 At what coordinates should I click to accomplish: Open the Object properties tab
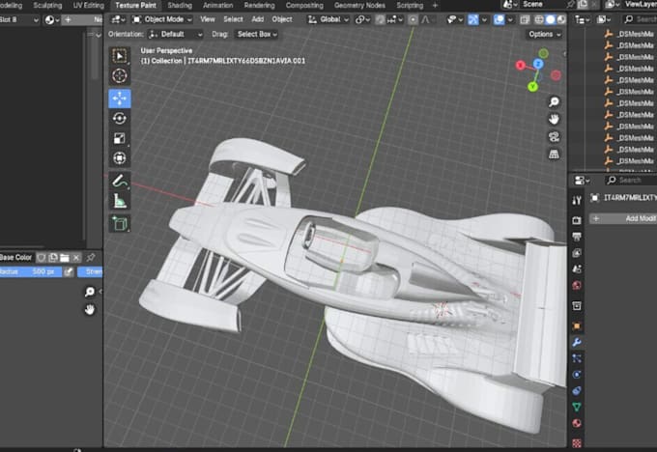pyautogui.click(x=577, y=325)
